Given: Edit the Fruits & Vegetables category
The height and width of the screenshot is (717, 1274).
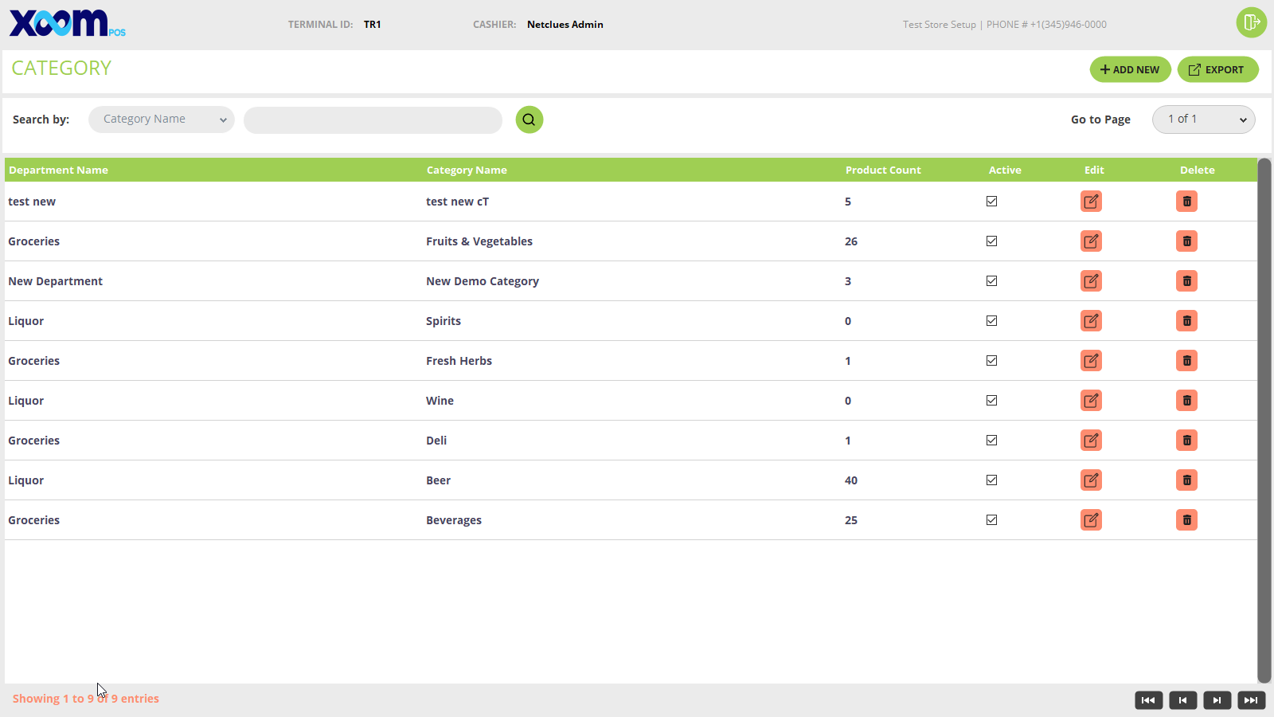Looking at the screenshot, I should (1091, 241).
